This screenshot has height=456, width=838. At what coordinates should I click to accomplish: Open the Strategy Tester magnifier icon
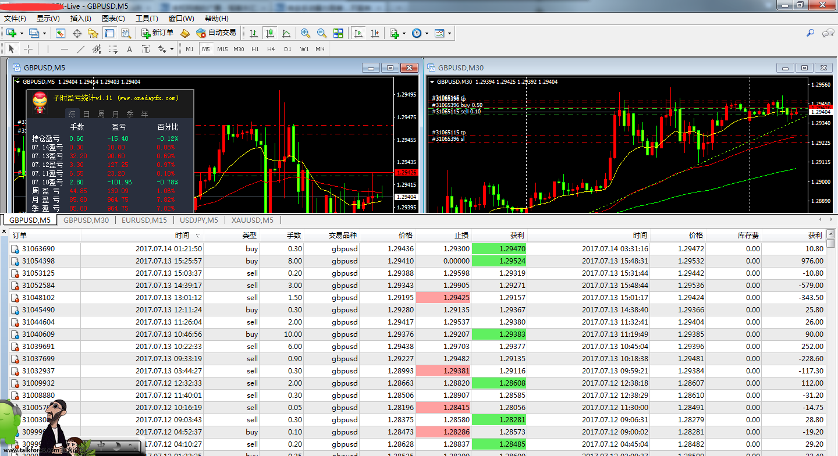125,33
